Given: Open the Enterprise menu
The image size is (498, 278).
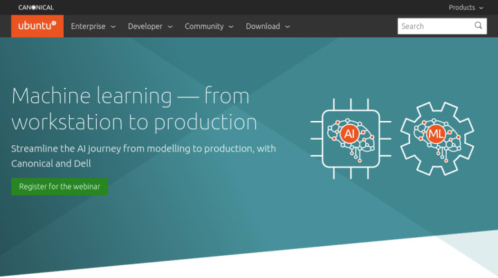Looking at the screenshot, I should click(x=93, y=26).
